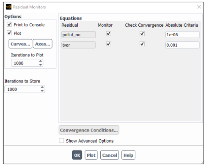Uncheck the Plot option checkbox
This screenshot has width=205, height=166.
point(9,33)
